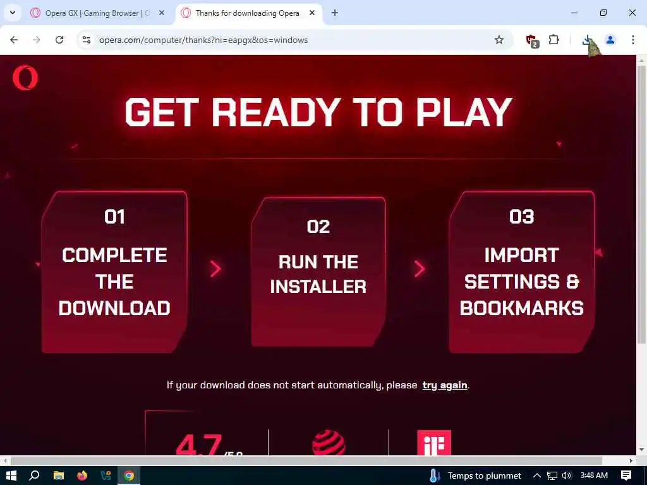The height and width of the screenshot is (485, 647).
Task: Close the Opera GX Gaming Browser tab
Action: click(x=162, y=13)
